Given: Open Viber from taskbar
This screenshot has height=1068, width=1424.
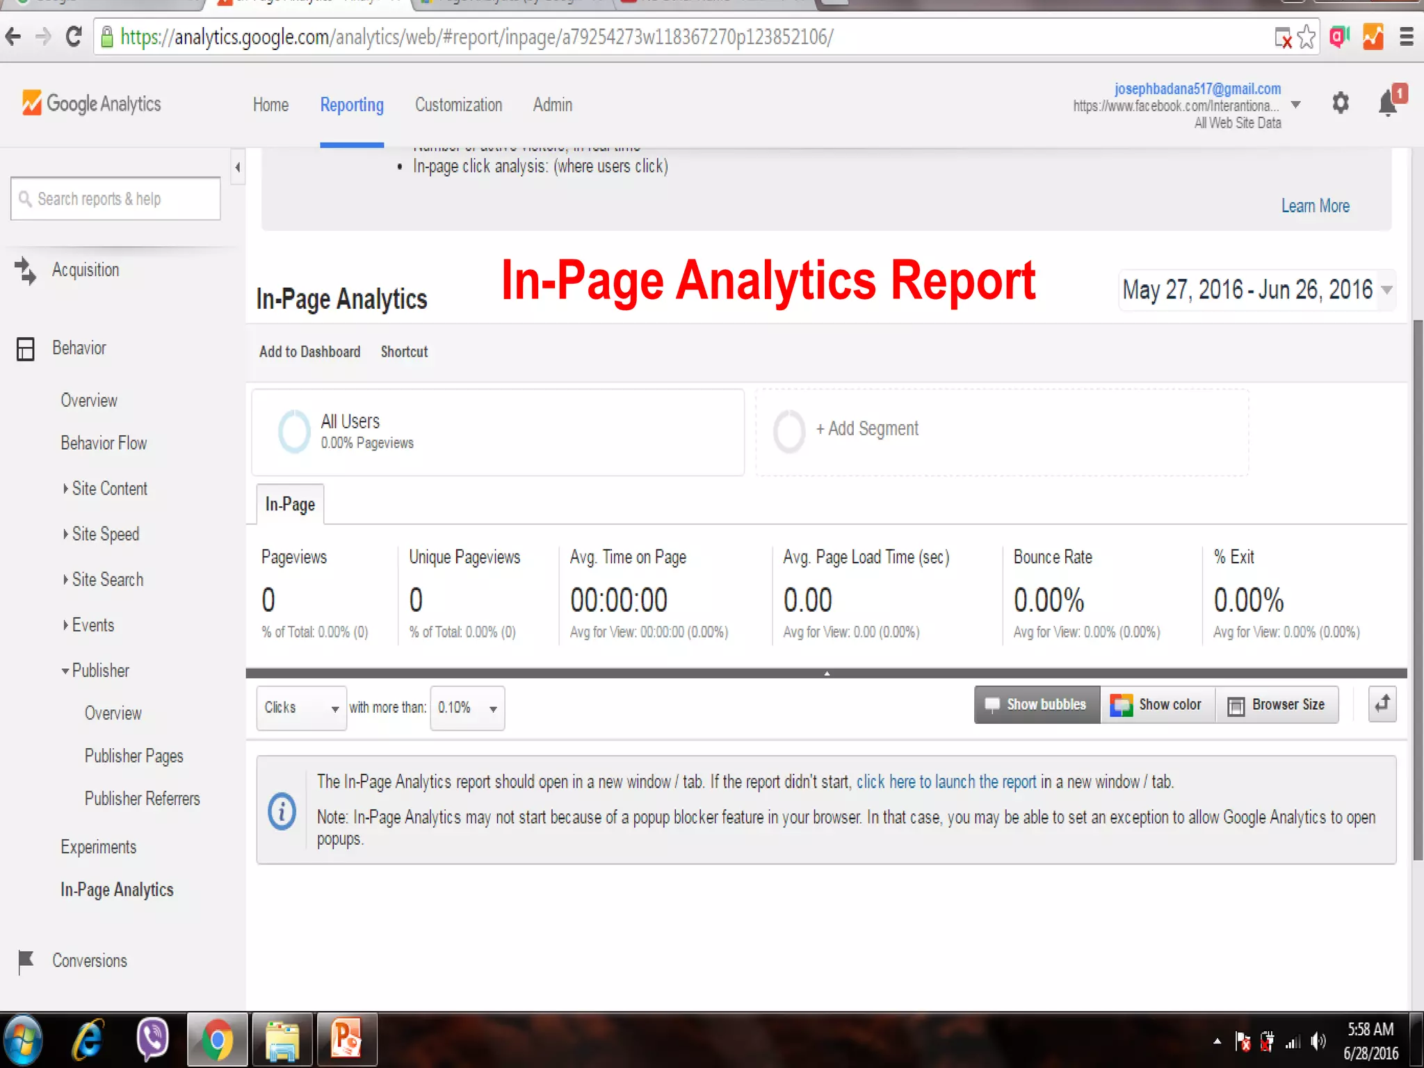Looking at the screenshot, I should [152, 1039].
